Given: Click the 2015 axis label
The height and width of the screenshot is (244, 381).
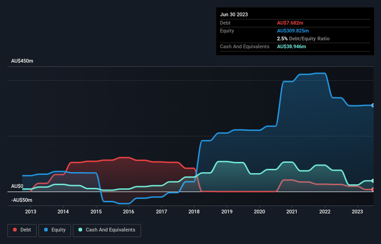Looking at the screenshot, I should coord(96,212).
